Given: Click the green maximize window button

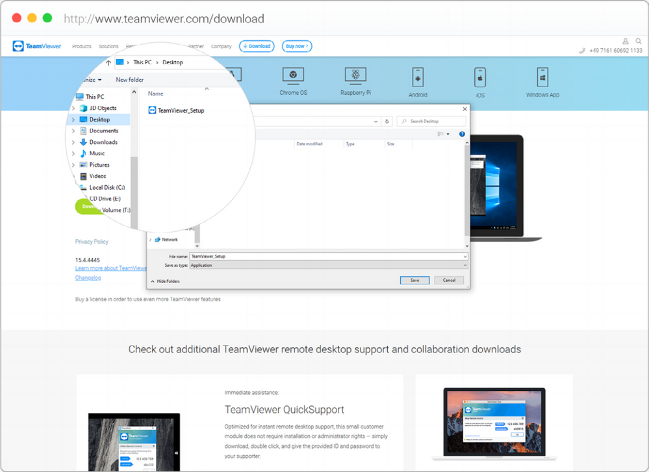Looking at the screenshot, I should pos(47,18).
